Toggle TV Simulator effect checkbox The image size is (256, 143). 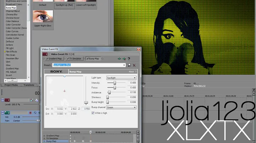(x=68, y=59)
